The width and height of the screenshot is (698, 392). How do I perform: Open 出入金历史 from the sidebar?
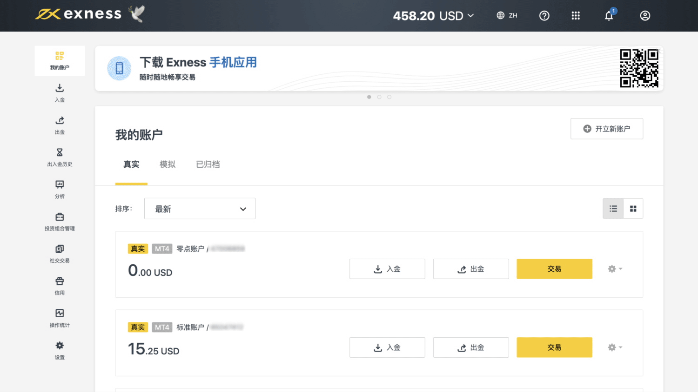pyautogui.click(x=60, y=157)
